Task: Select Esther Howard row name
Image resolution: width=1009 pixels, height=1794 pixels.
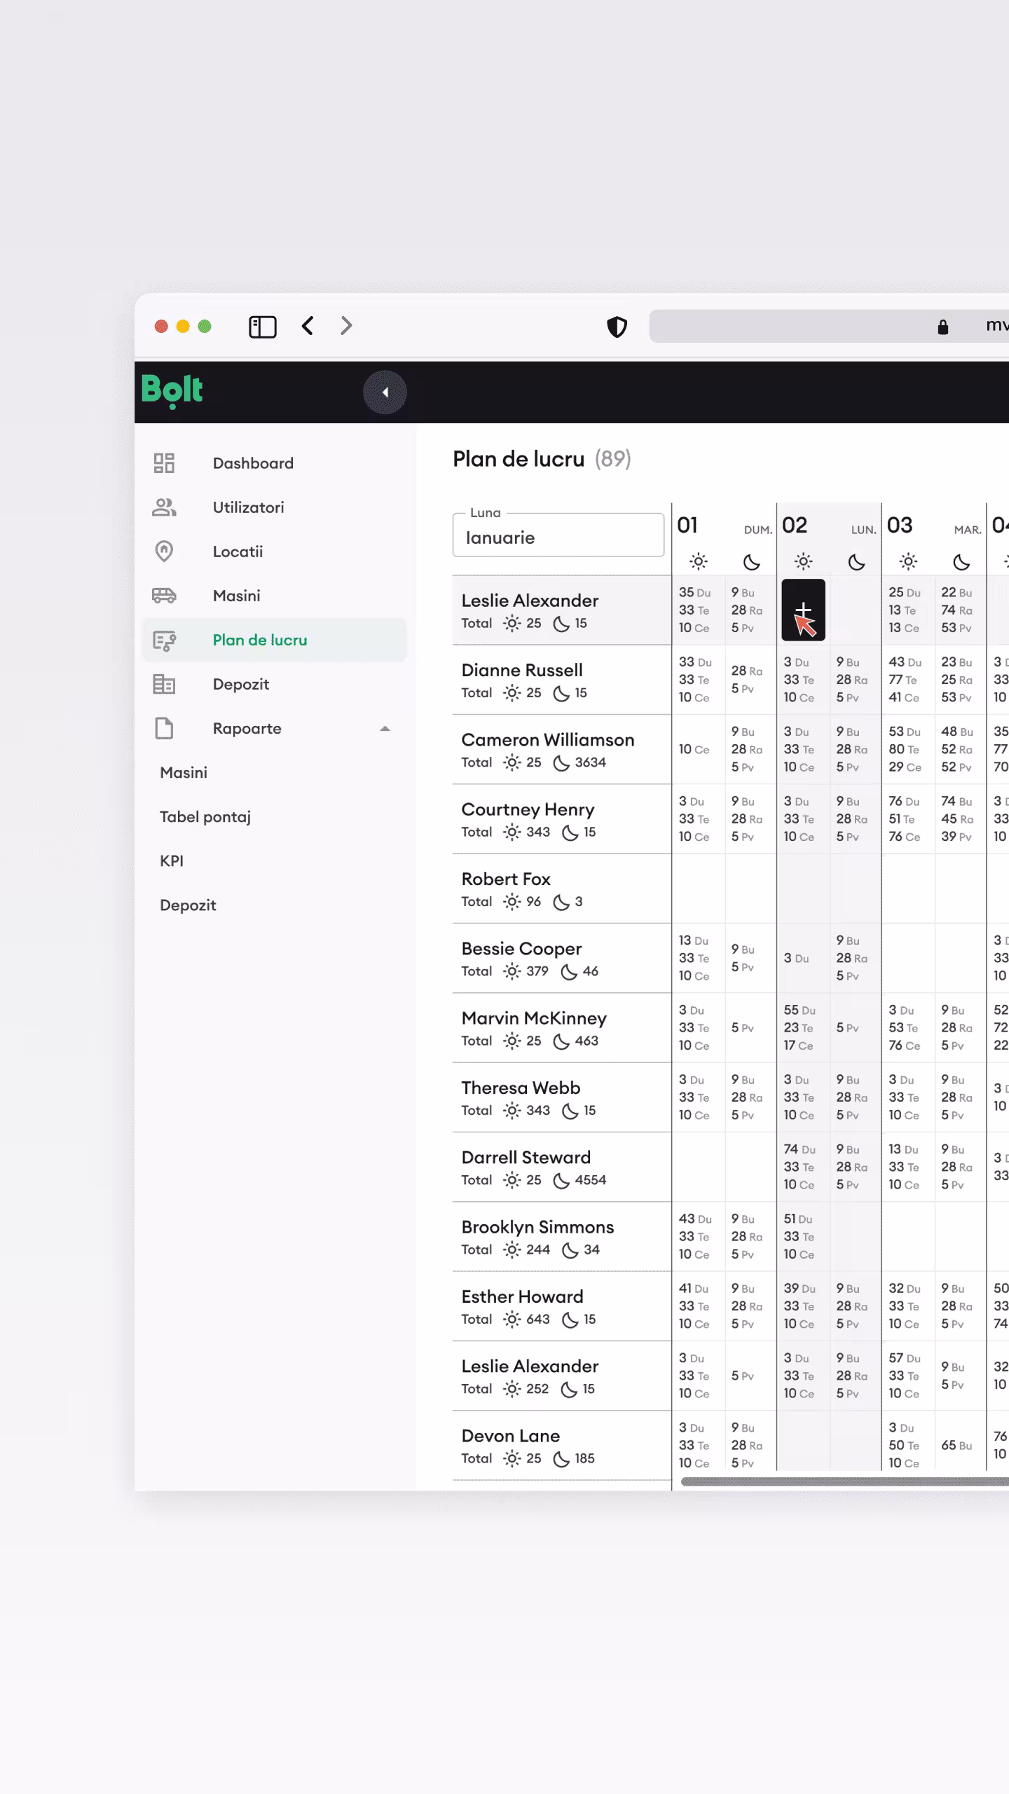Action: 522,1296
